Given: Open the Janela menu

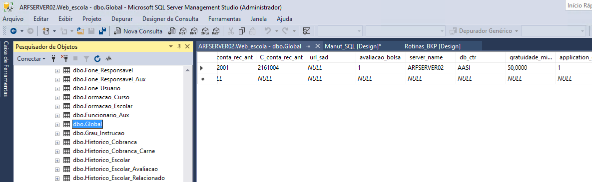Looking at the screenshot, I should (x=259, y=19).
